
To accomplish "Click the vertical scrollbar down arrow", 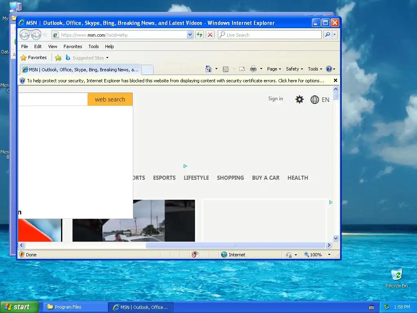I will 336,238.
